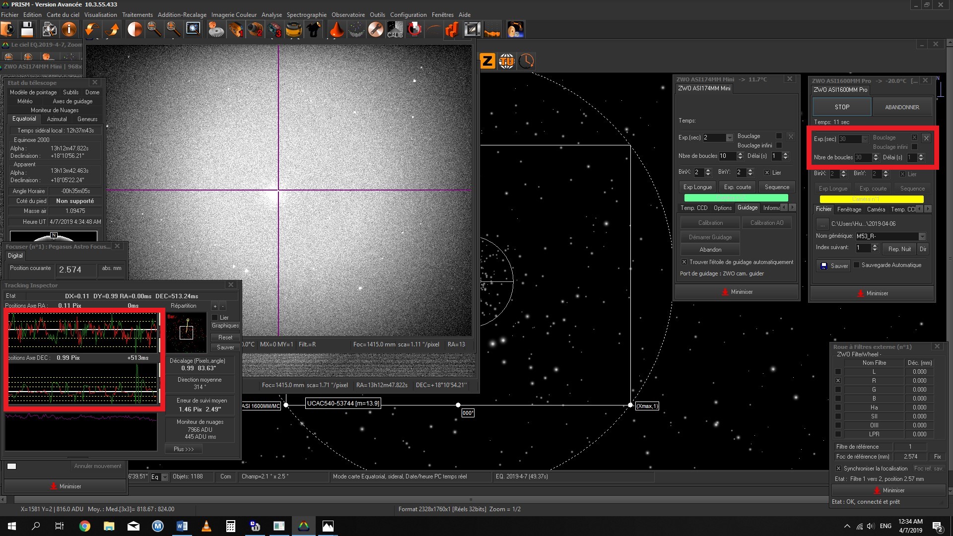Screen dimensions: 953x536
Task: Open the half-circle contrast icon in toolbar
Action: (x=135, y=29)
